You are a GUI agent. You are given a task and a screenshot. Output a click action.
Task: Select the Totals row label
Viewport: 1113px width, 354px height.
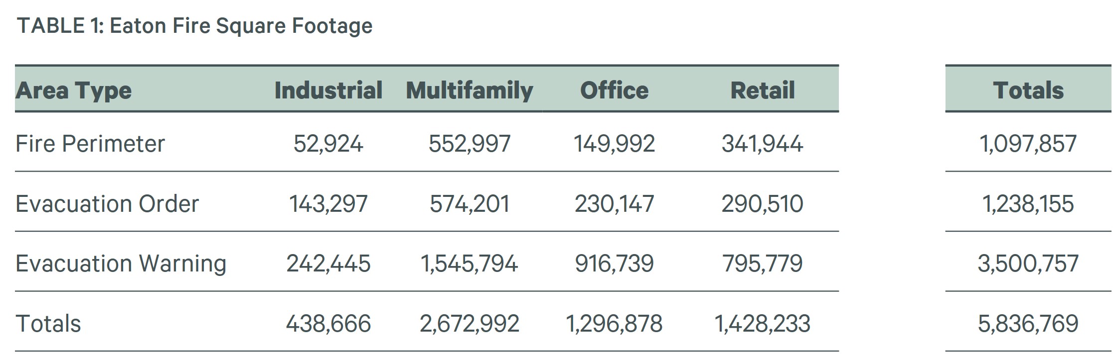point(48,324)
